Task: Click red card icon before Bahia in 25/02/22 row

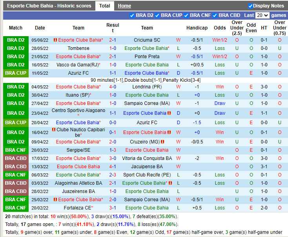Action: point(55,200)
